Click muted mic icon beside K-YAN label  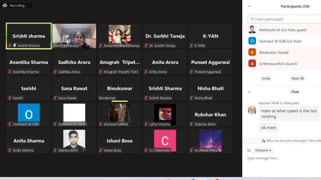[x=191, y=46]
